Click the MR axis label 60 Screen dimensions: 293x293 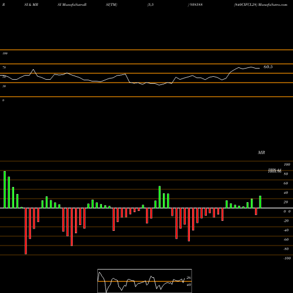coord(286,183)
